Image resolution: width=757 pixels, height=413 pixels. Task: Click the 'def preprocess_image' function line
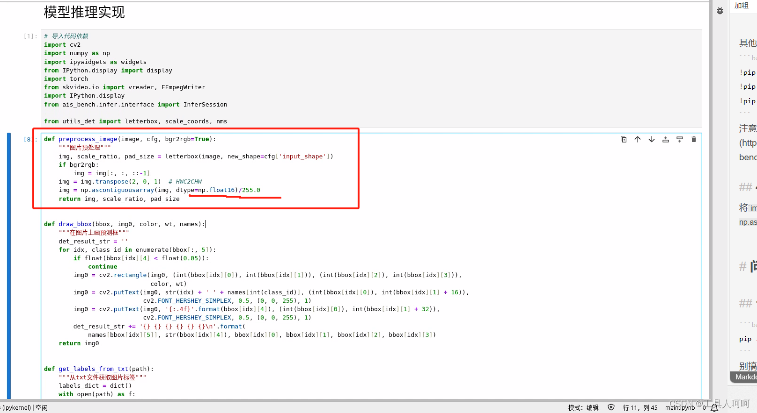(x=130, y=139)
